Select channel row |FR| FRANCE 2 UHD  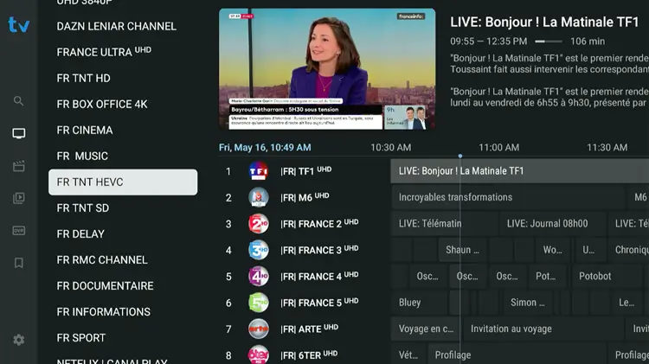[304, 224]
